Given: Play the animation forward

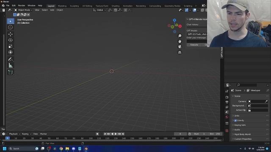Looking at the screenshot, I should click(x=116, y=134).
